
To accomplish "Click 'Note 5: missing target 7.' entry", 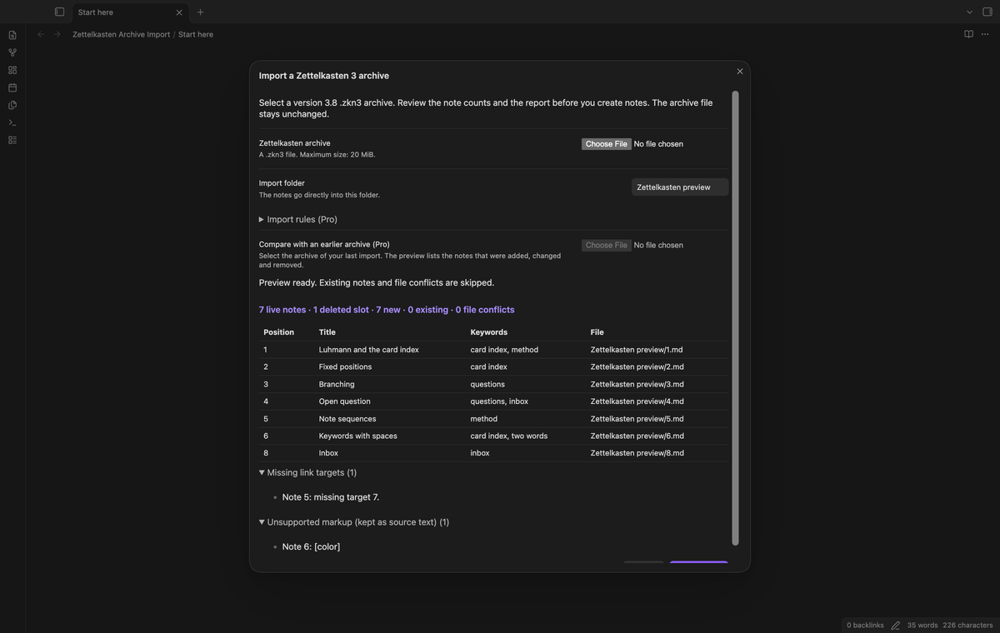I will point(331,497).
